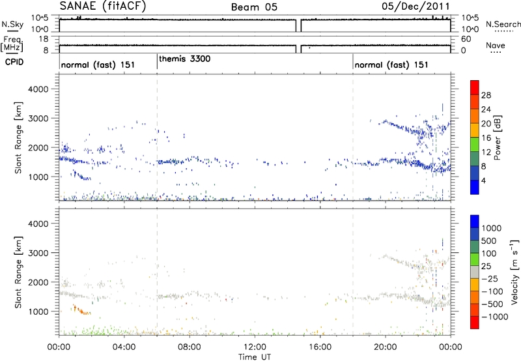Click the '60' Nave scale value

point(466,39)
